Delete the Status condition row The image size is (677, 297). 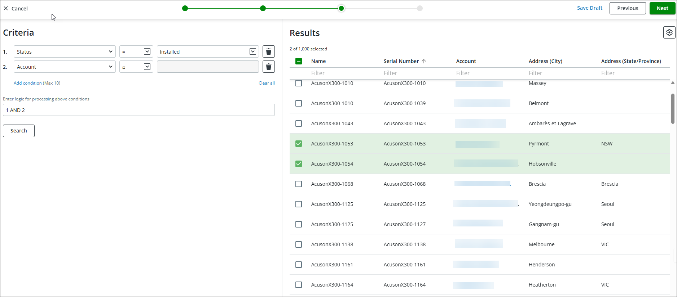click(x=268, y=51)
